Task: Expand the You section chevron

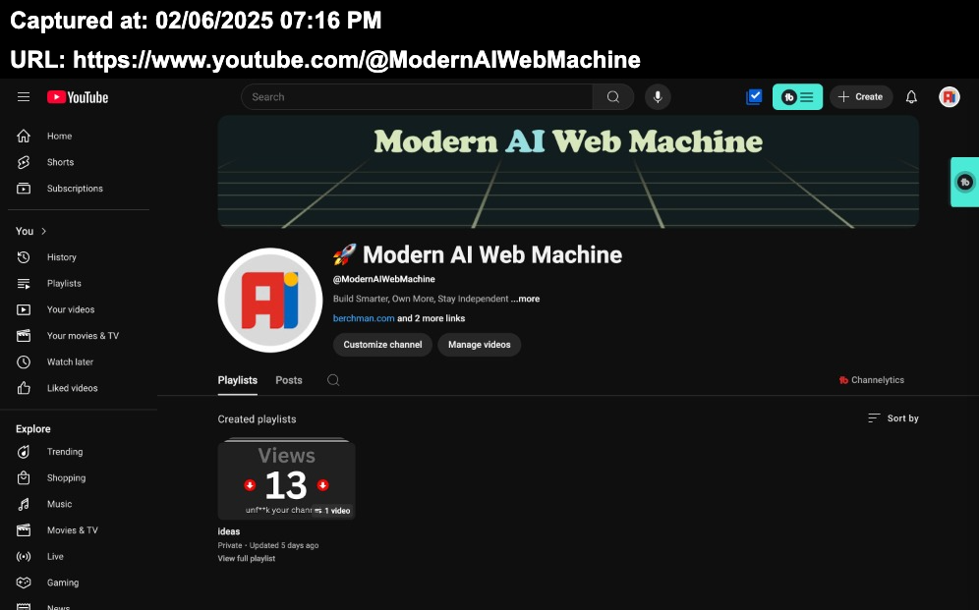Action: (x=43, y=231)
